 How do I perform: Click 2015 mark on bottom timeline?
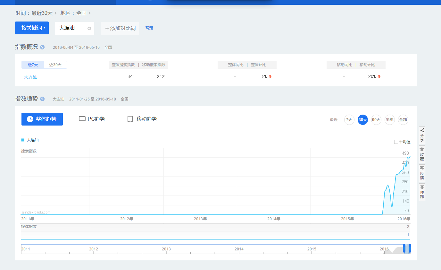click(x=312, y=249)
